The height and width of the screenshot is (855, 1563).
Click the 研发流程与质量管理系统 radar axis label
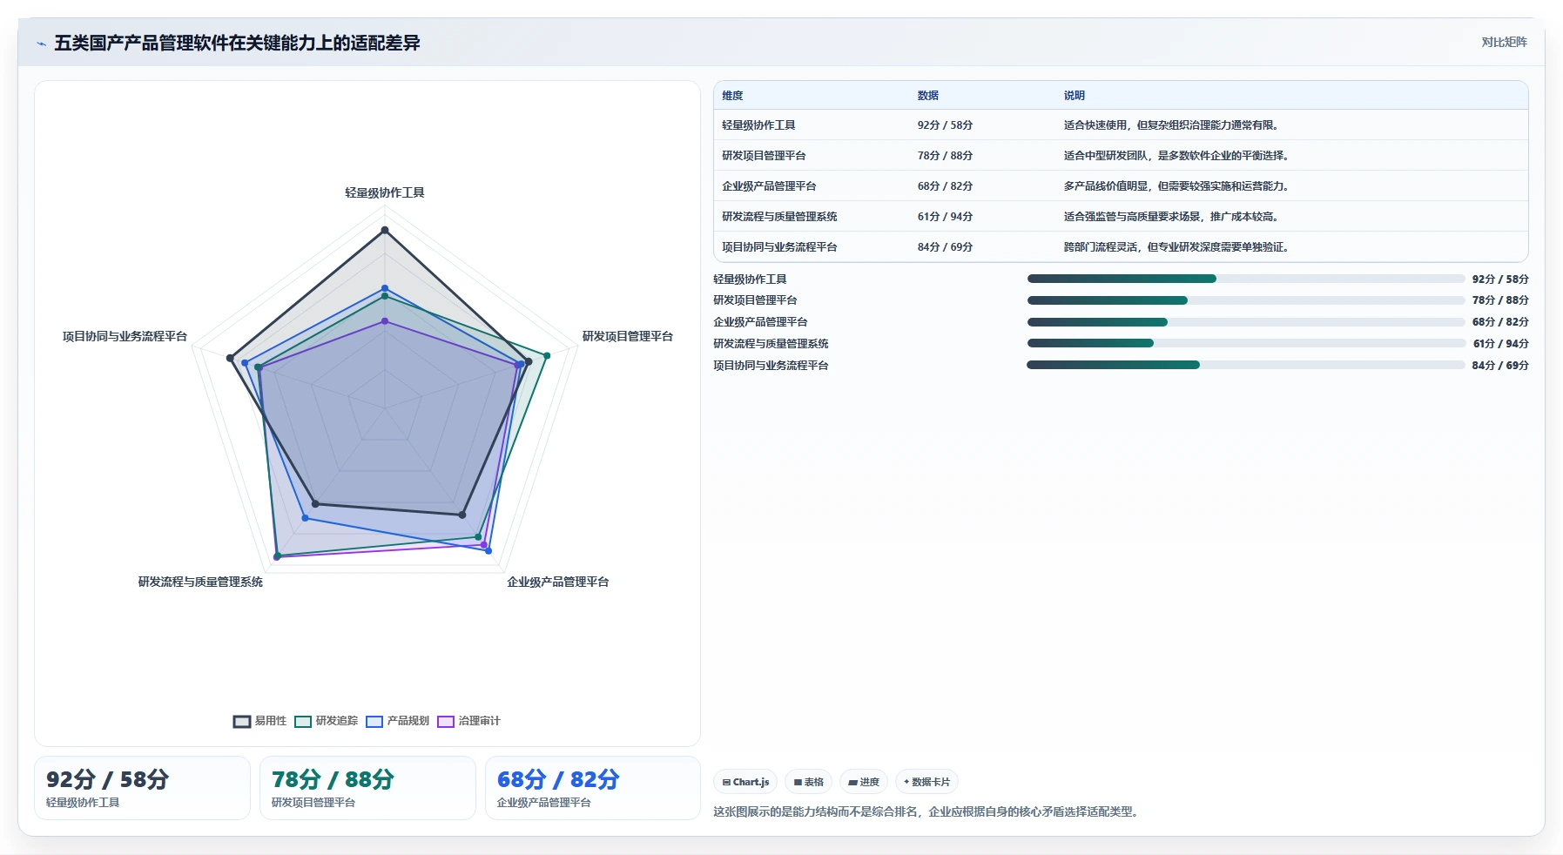pos(200,582)
